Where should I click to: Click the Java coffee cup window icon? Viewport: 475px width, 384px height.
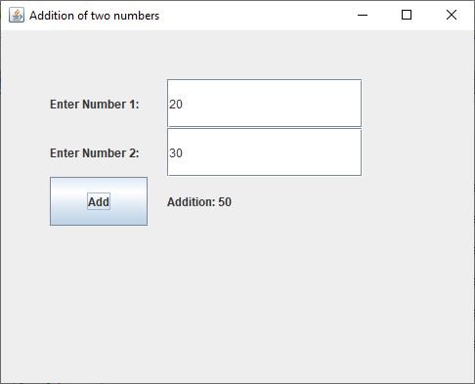coord(17,15)
